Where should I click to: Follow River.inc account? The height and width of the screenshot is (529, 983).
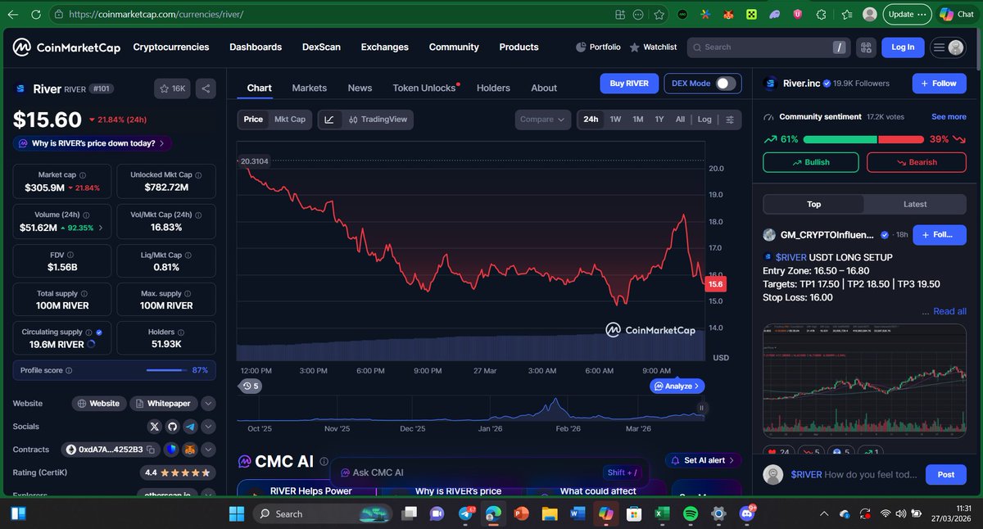pyautogui.click(x=939, y=84)
